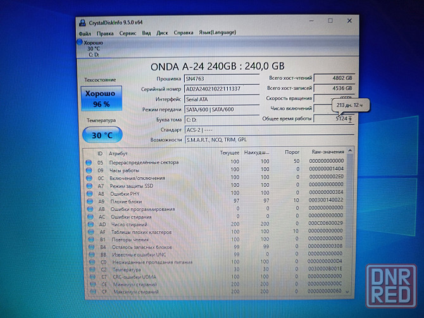
Task: Click the Буква тома field C: D:
Action: 221,119
